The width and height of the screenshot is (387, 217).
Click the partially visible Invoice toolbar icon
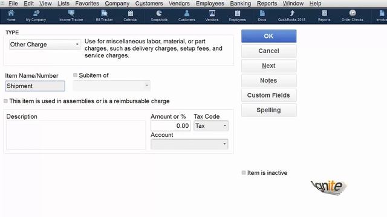click(x=382, y=16)
